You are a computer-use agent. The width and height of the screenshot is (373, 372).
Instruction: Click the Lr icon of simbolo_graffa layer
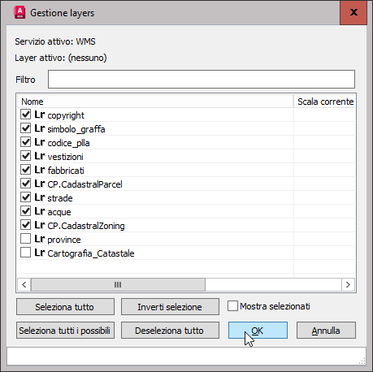pos(40,128)
